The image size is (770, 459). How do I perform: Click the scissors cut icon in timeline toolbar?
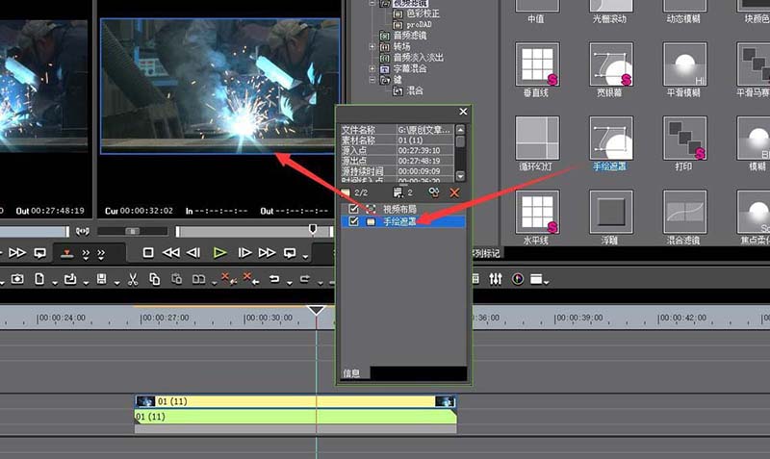131,279
